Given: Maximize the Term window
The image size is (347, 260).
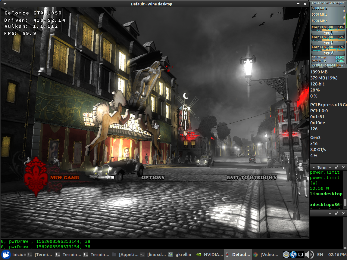Looking at the screenshot, I should click(x=336, y=167).
